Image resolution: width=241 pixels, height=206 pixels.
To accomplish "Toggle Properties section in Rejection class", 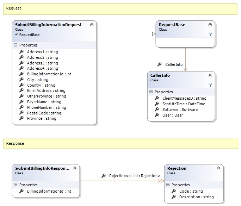I will coord(168,185).
